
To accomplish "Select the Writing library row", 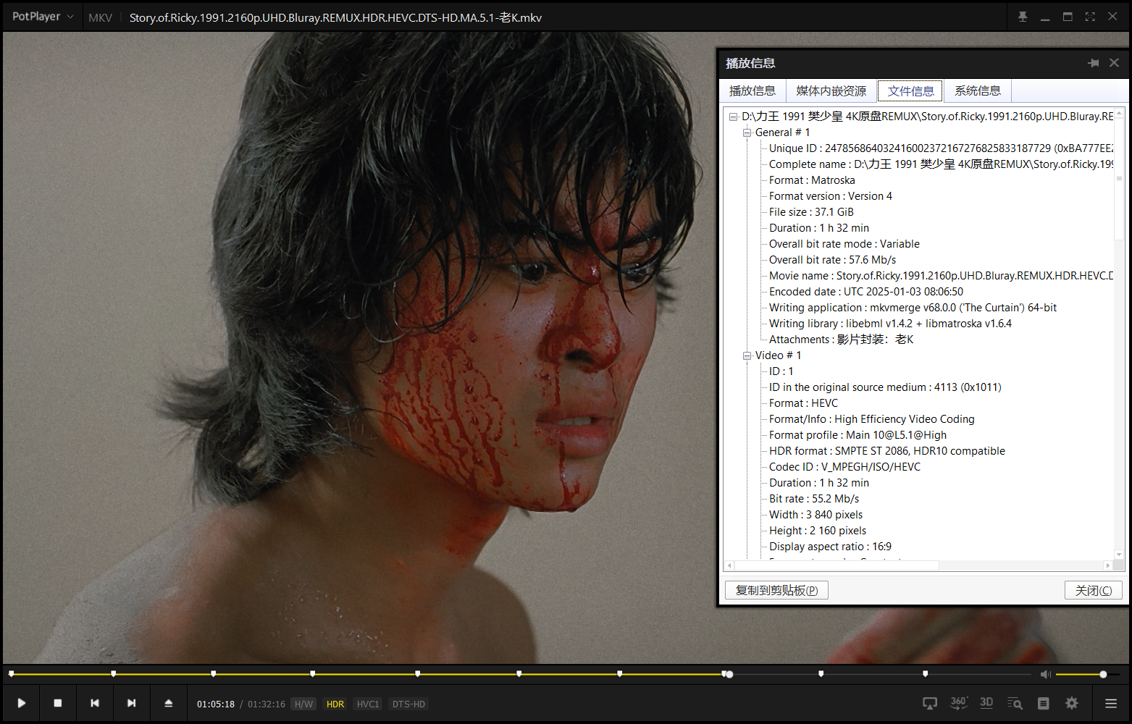I will [890, 324].
